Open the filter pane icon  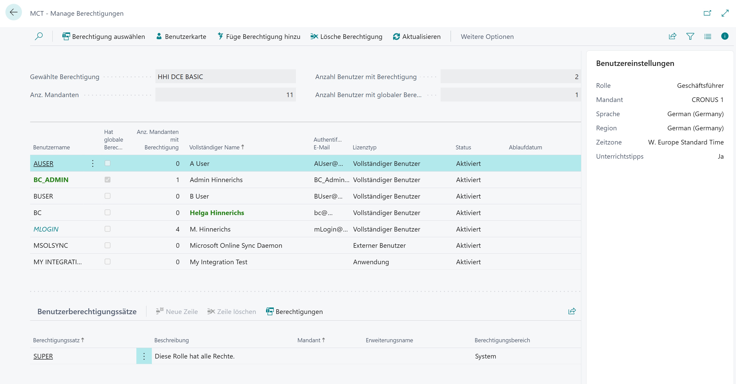pyautogui.click(x=690, y=36)
